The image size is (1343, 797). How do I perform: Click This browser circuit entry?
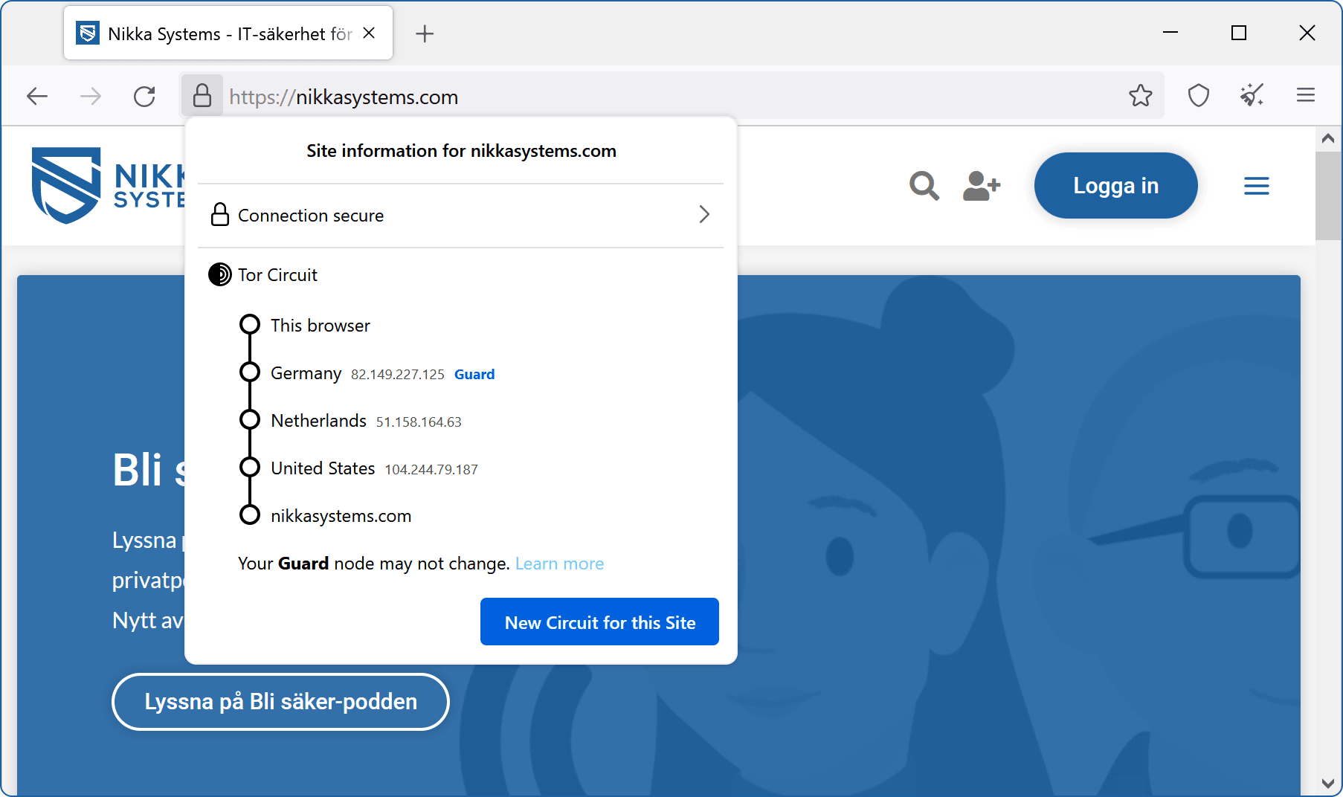pyautogui.click(x=304, y=326)
